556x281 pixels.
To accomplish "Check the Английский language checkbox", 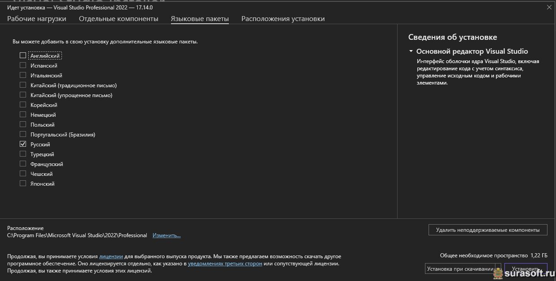I will point(23,55).
